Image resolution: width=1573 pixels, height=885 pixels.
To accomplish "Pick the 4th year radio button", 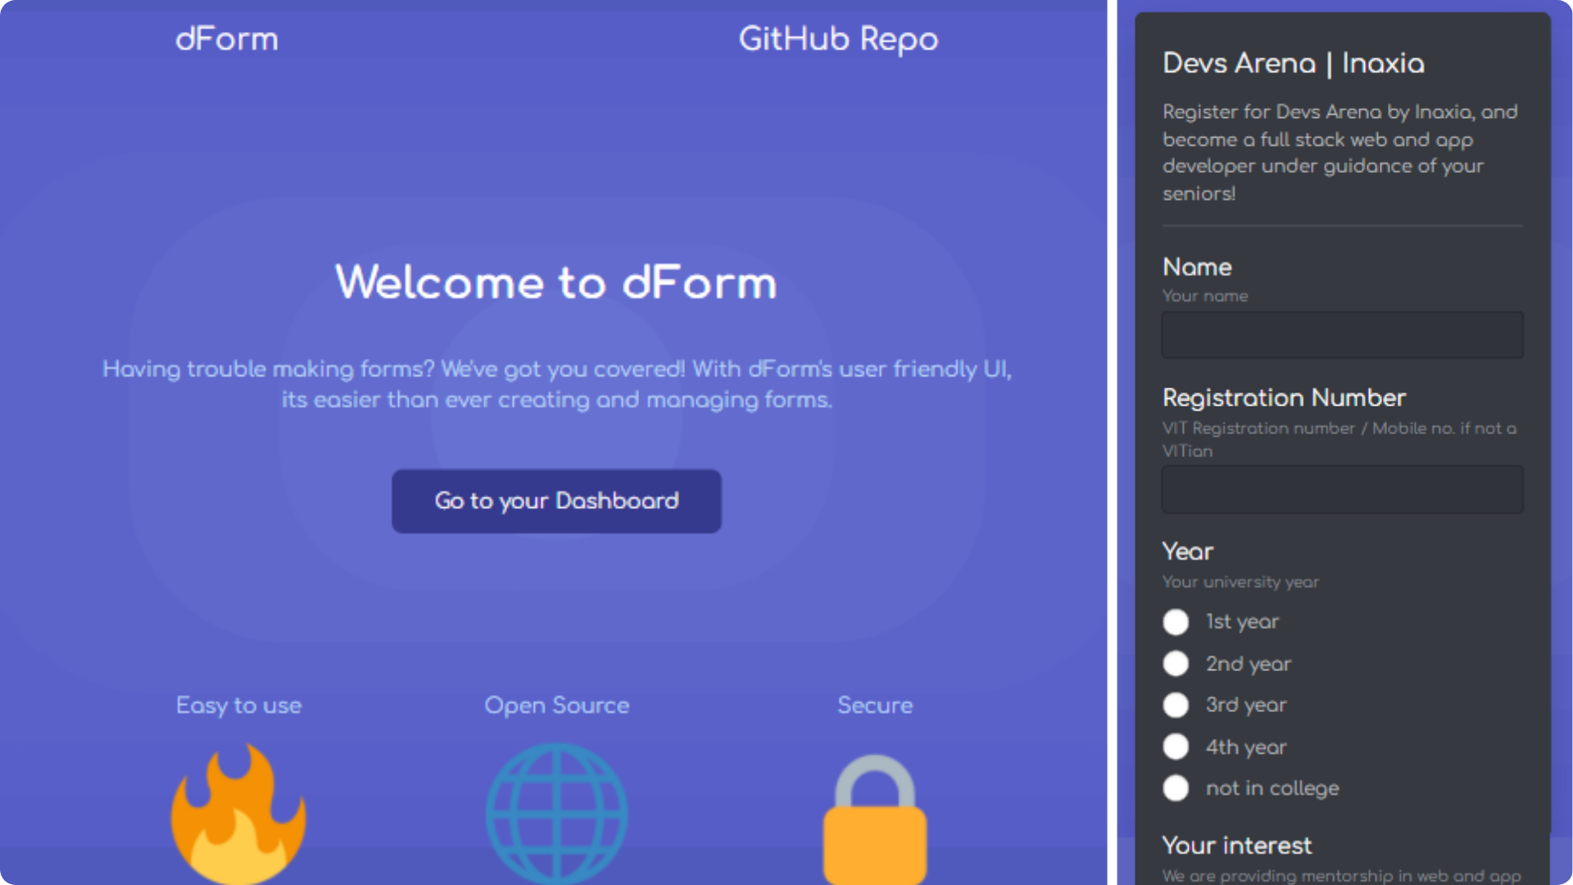I will (1176, 747).
